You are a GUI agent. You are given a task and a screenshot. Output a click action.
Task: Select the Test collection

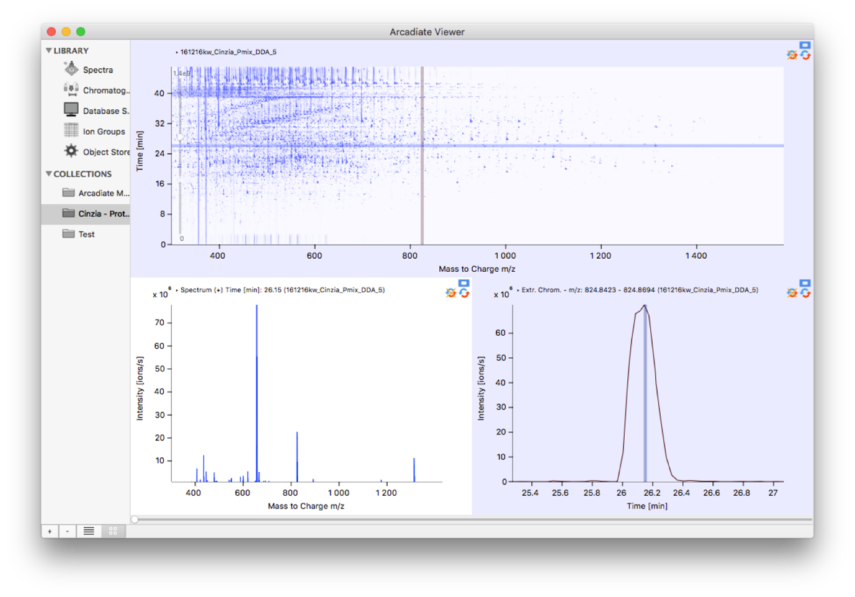pyautogui.click(x=86, y=234)
